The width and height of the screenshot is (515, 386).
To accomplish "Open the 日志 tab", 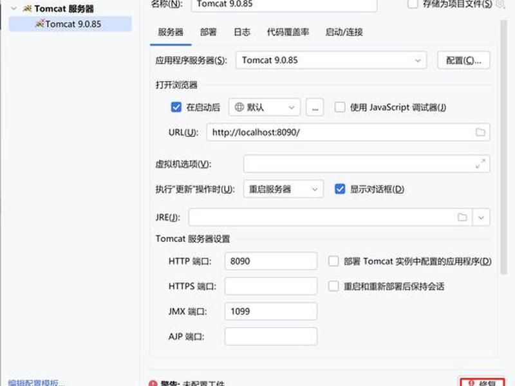I will tap(242, 32).
